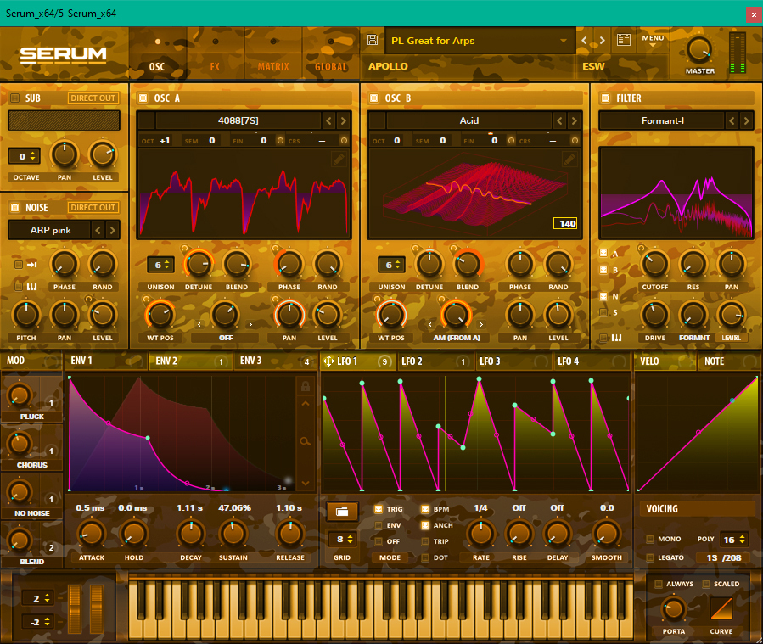Viewport: 763px width, 644px height.
Task: Select next filter type arrow
Action: pos(747,120)
